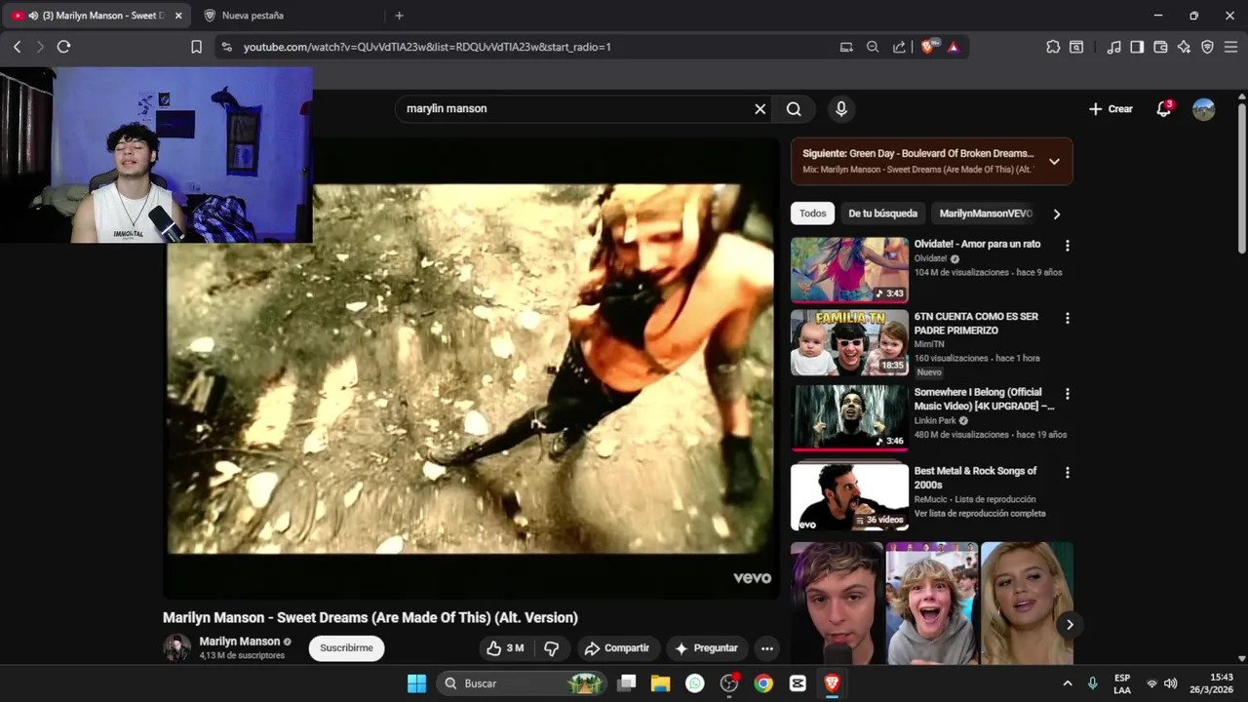Show more filter chips with right arrow
The height and width of the screenshot is (702, 1248).
[1056, 214]
